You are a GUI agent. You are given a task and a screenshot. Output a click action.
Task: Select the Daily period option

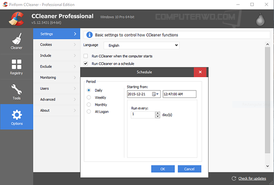(89, 90)
